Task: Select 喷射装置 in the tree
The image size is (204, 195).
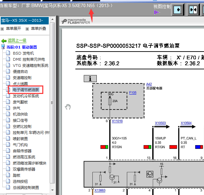Action: pyautogui.click(x=20, y=139)
